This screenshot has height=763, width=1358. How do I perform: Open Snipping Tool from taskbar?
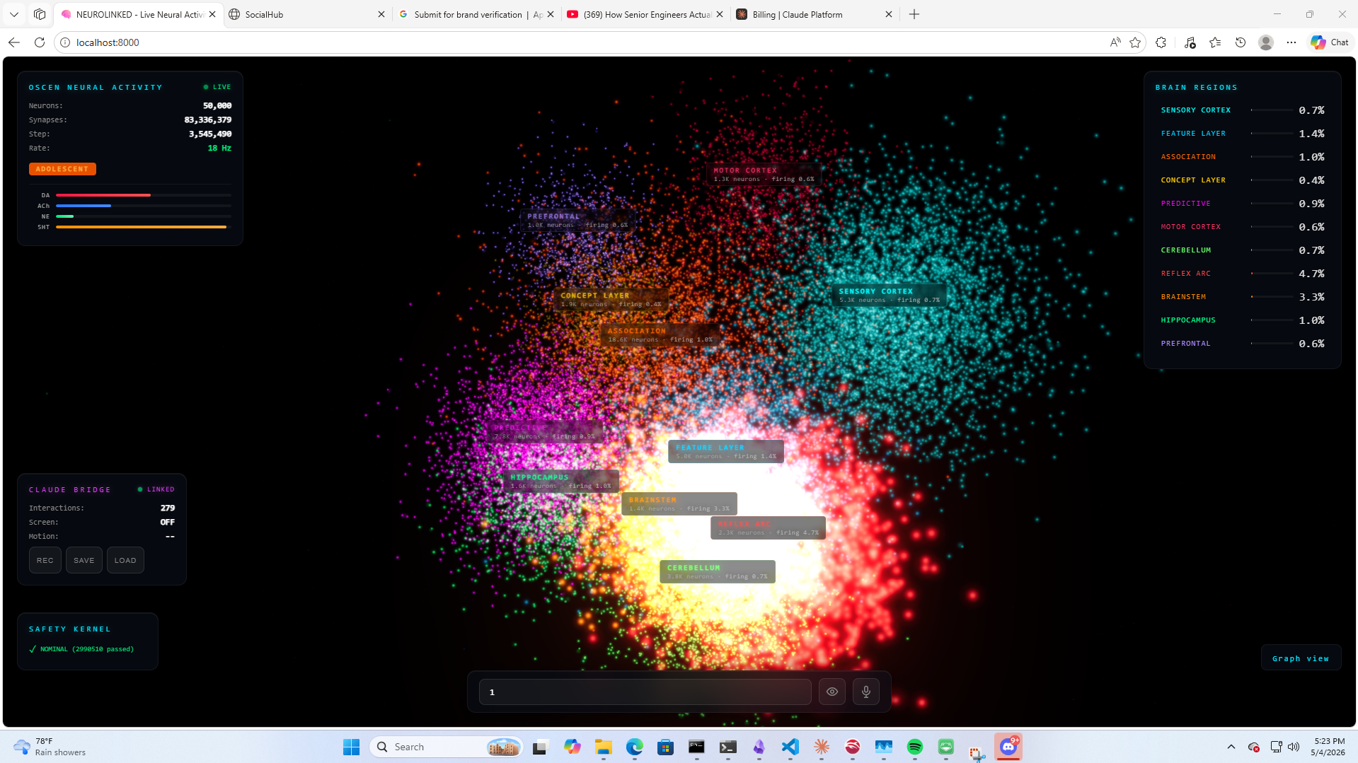click(x=977, y=754)
